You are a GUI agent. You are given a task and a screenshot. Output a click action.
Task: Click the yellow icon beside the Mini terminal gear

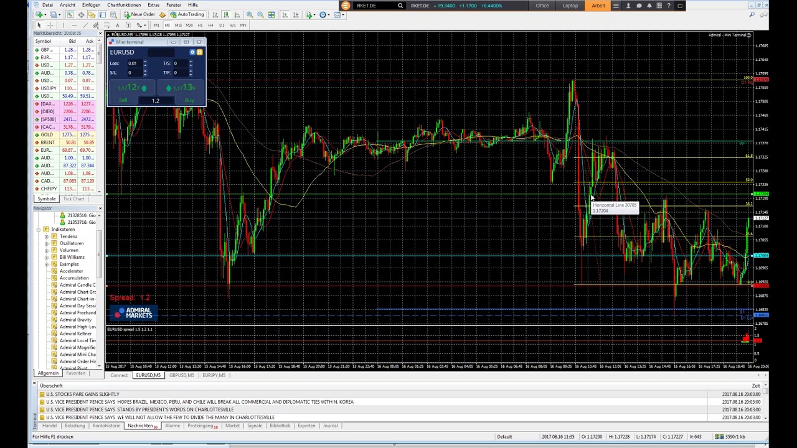[x=199, y=52]
